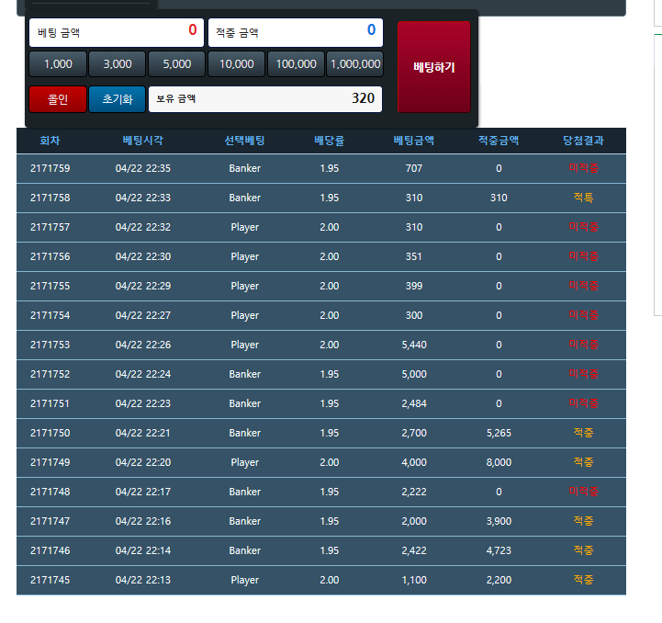Click the 적중 금액 field
The height and width of the screenshot is (623, 662).
pyautogui.click(x=295, y=32)
